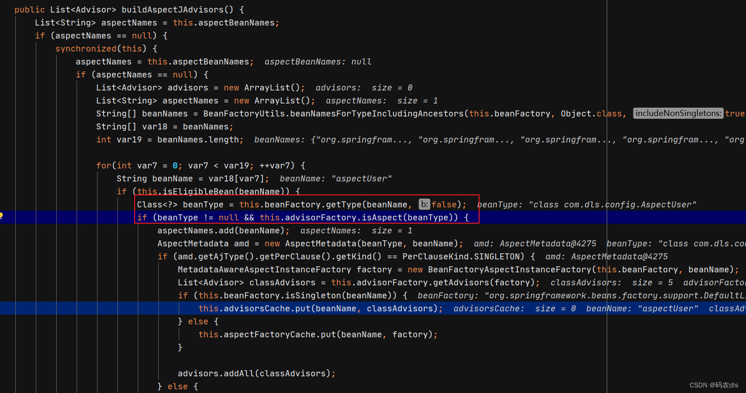Click beanNames.length expression

(198, 140)
